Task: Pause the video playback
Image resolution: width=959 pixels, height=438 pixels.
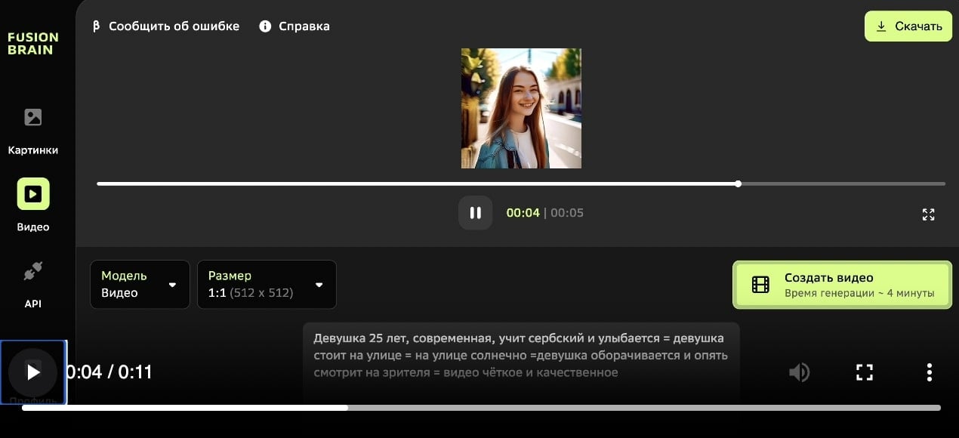Action: (475, 212)
